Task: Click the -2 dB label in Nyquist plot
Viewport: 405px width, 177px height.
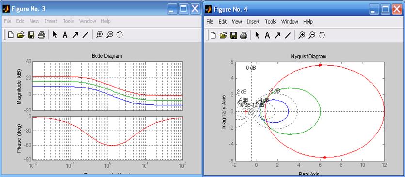Action: 275,91
